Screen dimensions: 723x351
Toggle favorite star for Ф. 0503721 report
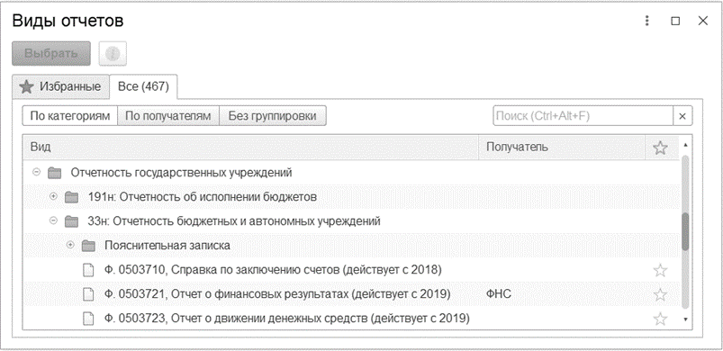pyautogui.click(x=660, y=294)
